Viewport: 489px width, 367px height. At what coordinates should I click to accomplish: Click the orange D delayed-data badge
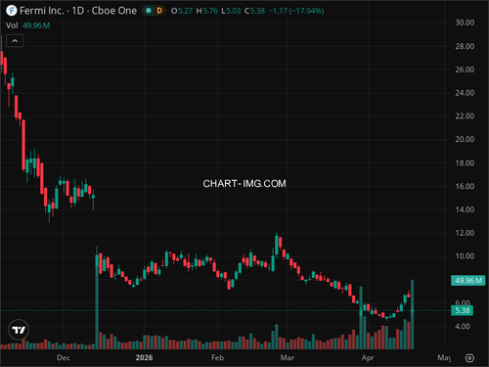pos(159,11)
